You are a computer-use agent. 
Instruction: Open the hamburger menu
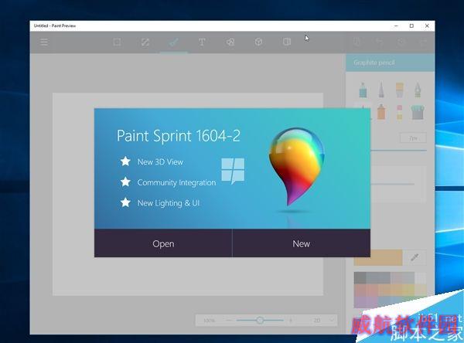tap(44, 42)
